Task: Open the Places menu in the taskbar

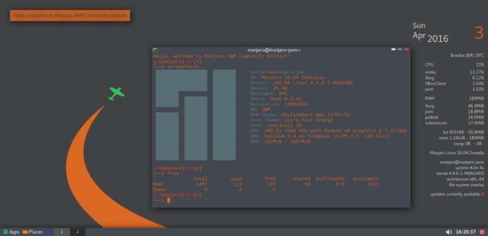Action: point(33,232)
